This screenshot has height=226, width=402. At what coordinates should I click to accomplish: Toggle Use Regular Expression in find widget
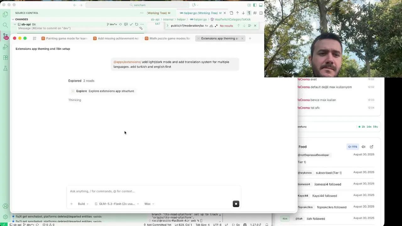pos(216,26)
